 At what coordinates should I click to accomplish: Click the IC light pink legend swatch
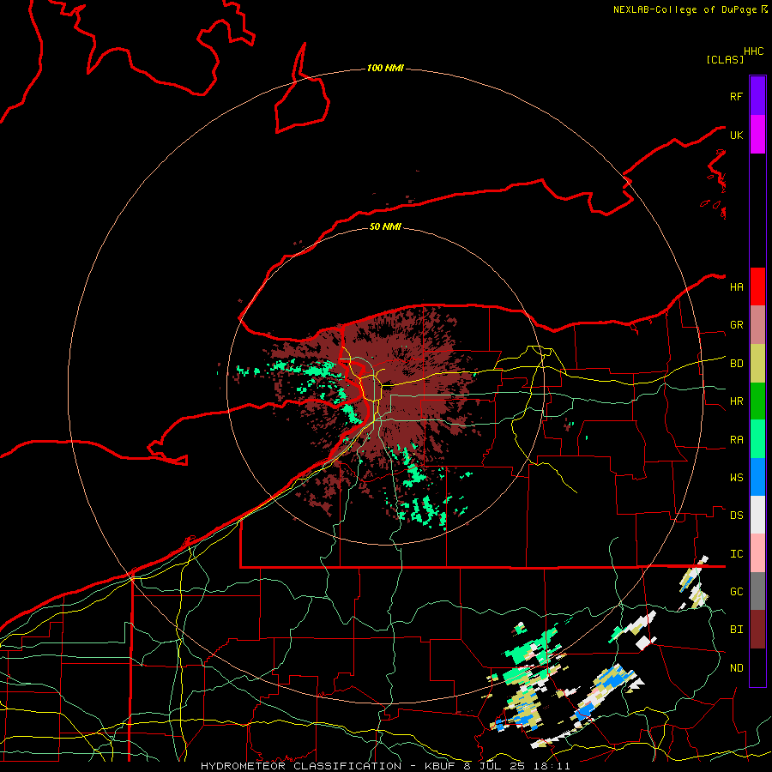pos(757,553)
